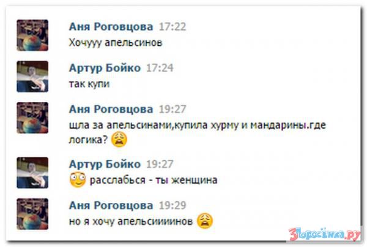The height and width of the screenshot is (247, 367).
Task: Select the message 'Хочууу апельсинов'
Action: tap(116, 43)
